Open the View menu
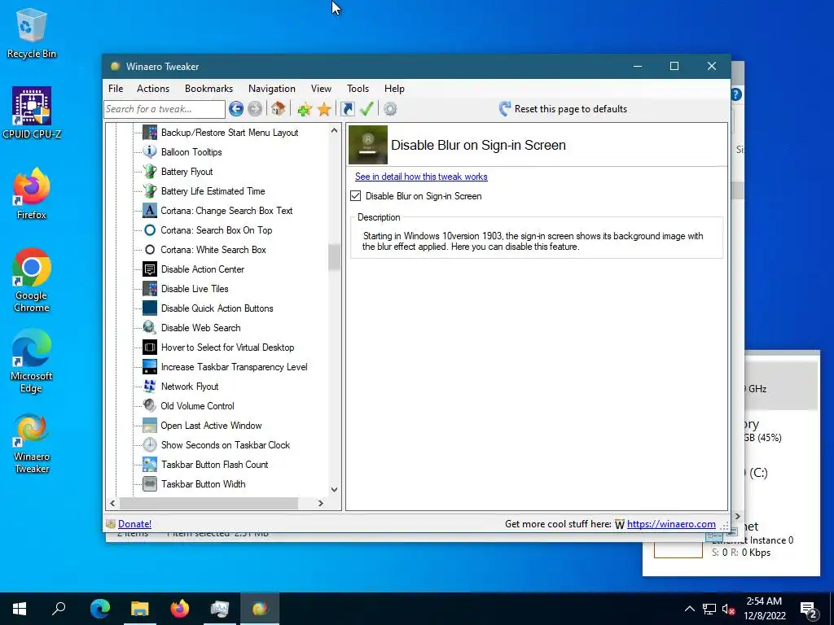Image resolution: width=834 pixels, height=625 pixels. [321, 89]
